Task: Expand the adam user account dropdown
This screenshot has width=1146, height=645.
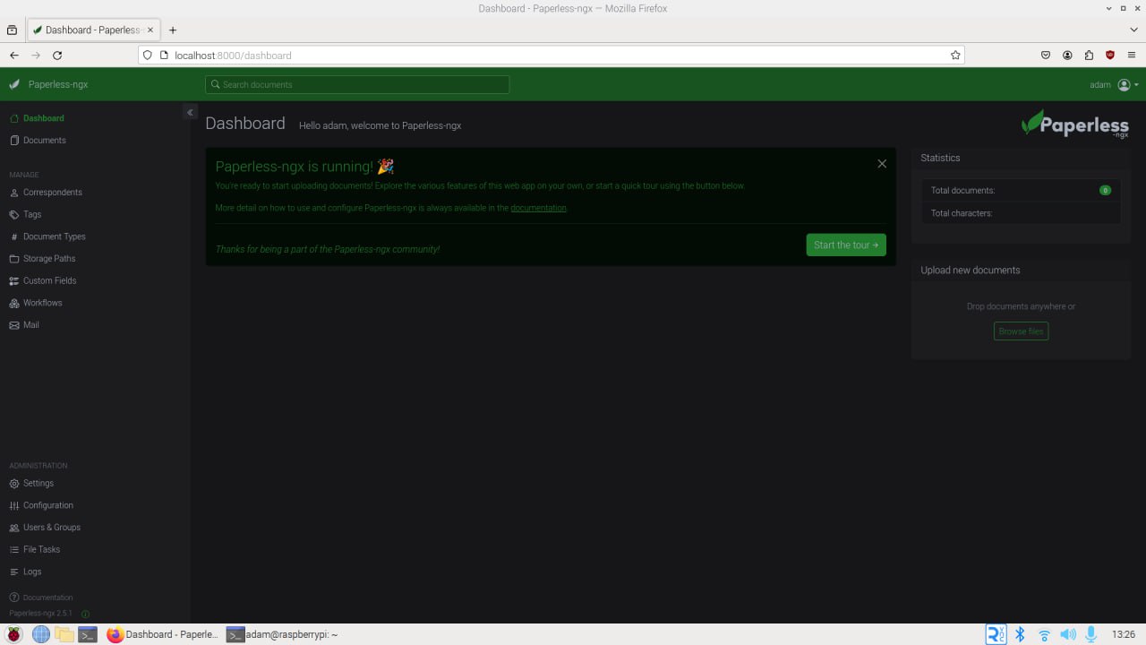Action: point(1115,85)
